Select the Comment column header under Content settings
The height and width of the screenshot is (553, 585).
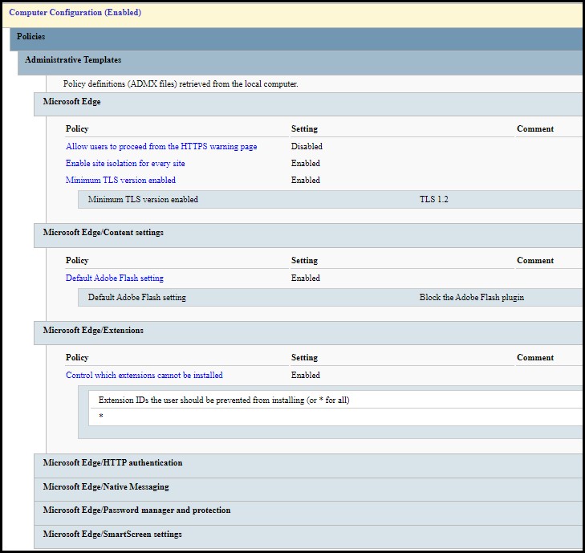coord(535,261)
